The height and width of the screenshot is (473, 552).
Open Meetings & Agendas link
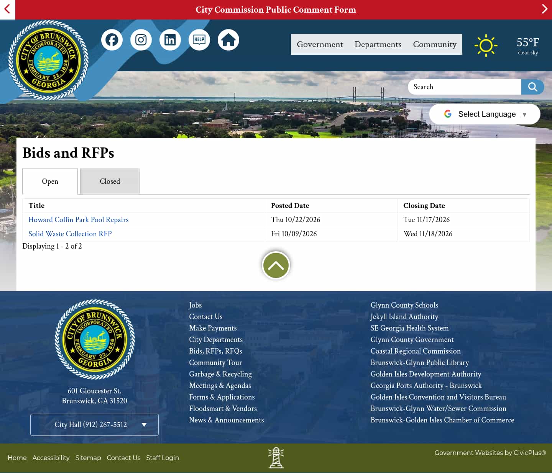(x=220, y=386)
